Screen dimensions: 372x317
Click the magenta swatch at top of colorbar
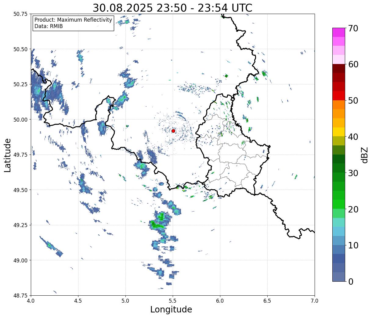pos(339,32)
